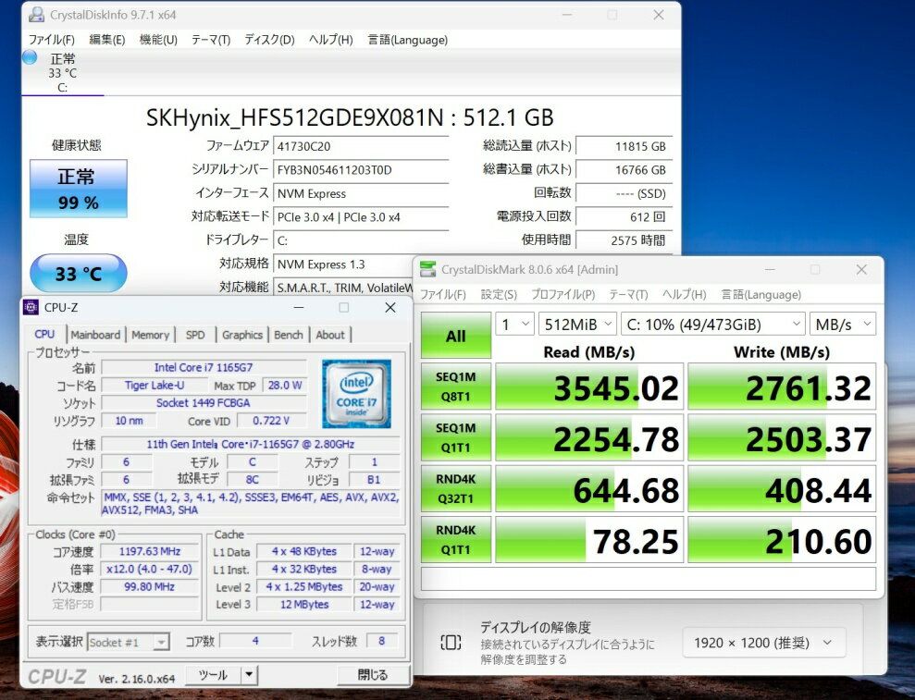Click the blue disk status orb for drive C:
Viewport: 915px width, 700px height.
pos(30,57)
